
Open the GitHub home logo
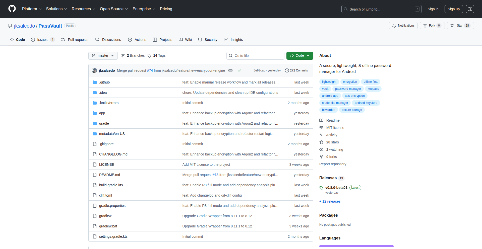pyautogui.click(x=12, y=9)
